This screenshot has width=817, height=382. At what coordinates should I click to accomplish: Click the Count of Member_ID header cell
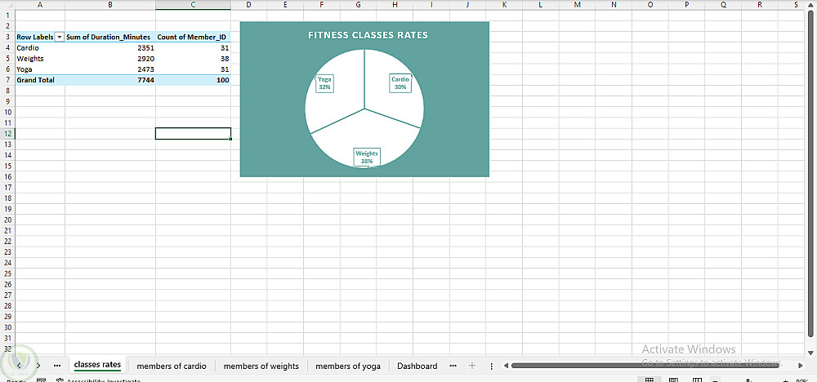[193, 38]
